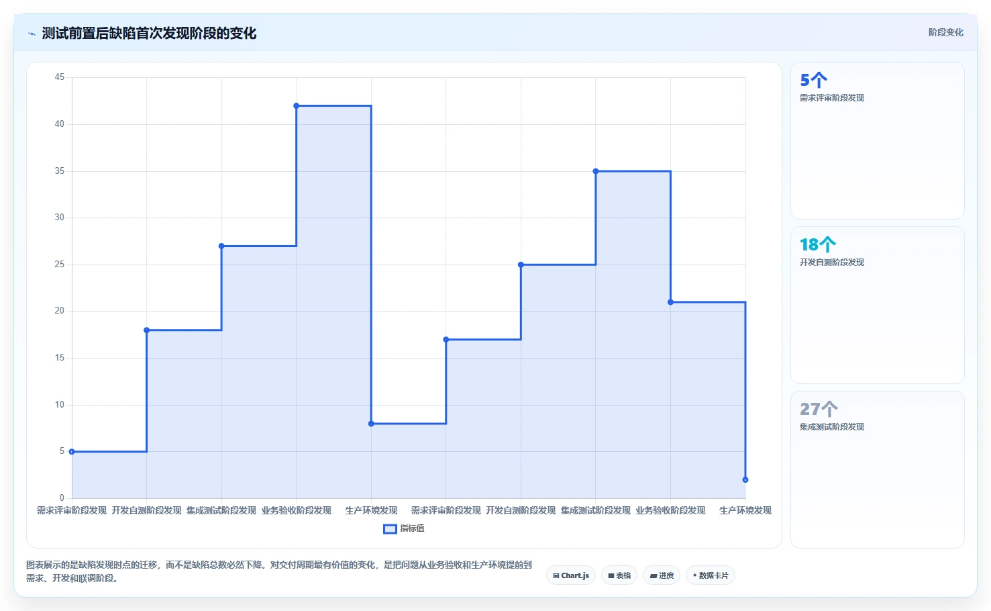Click the 5个 value in the first card
The height and width of the screenshot is (611, 991).
(x=813, y=80)
